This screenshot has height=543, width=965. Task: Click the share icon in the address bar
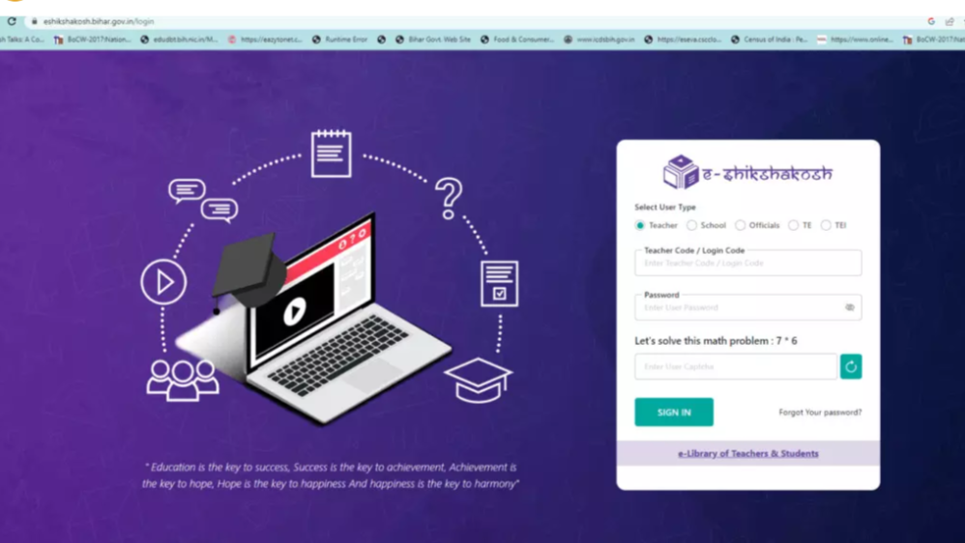pos(950,21)
